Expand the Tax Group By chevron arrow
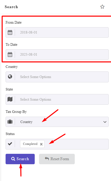This screenshot has height=181, width=111. click(x=105, y=122)
